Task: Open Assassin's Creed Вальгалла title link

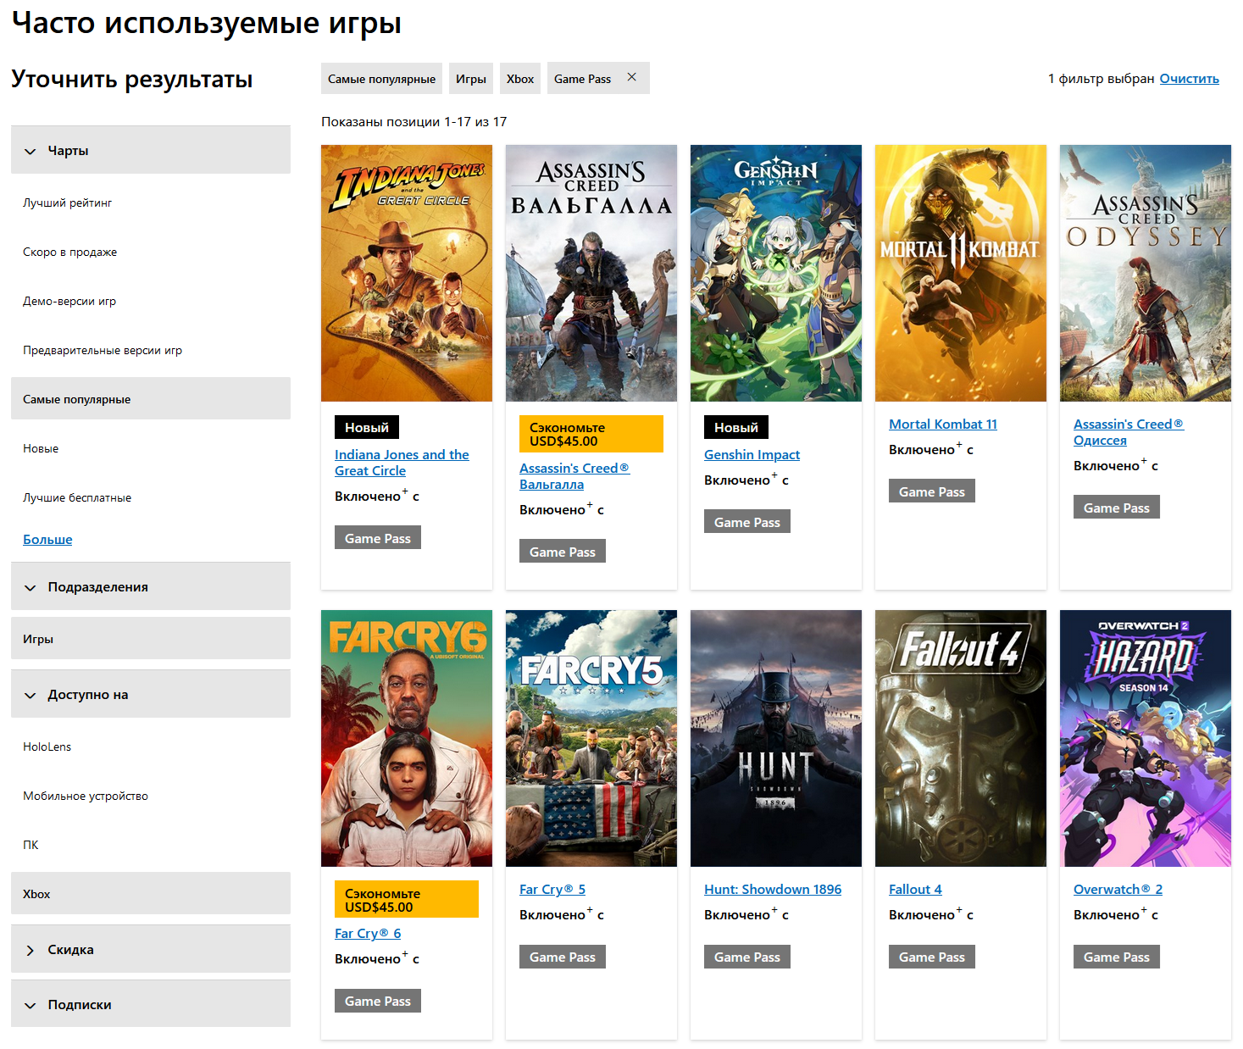Action: 574,476
